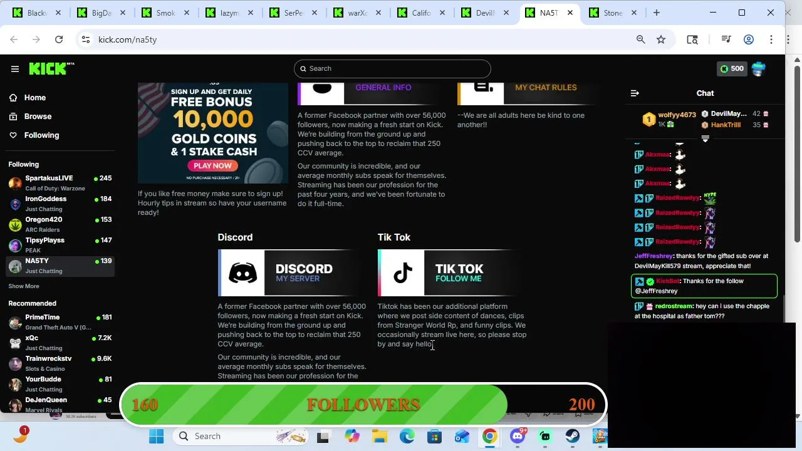Open IronGoddess channel from Following
This screenshot has height=451, width=802.
click(x=60, y=204)
